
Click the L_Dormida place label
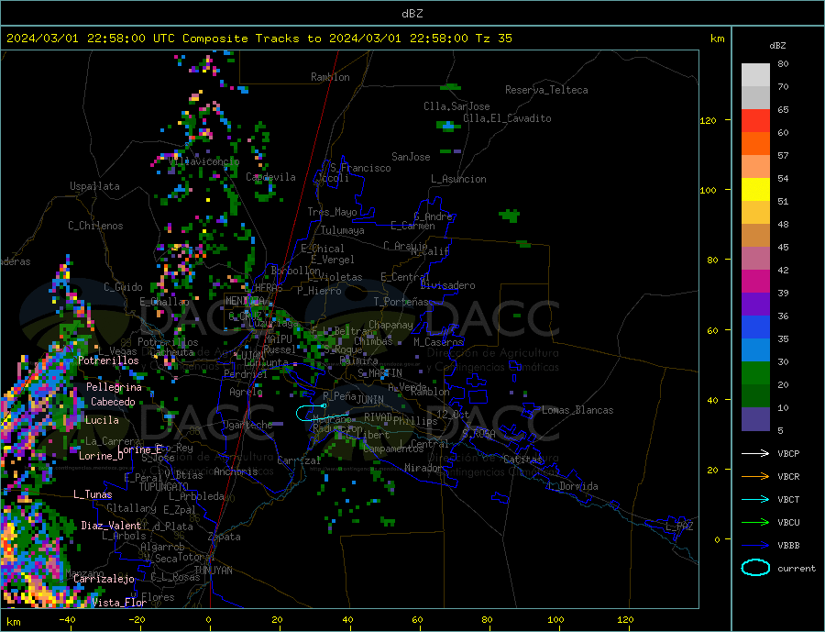point(573,486)
